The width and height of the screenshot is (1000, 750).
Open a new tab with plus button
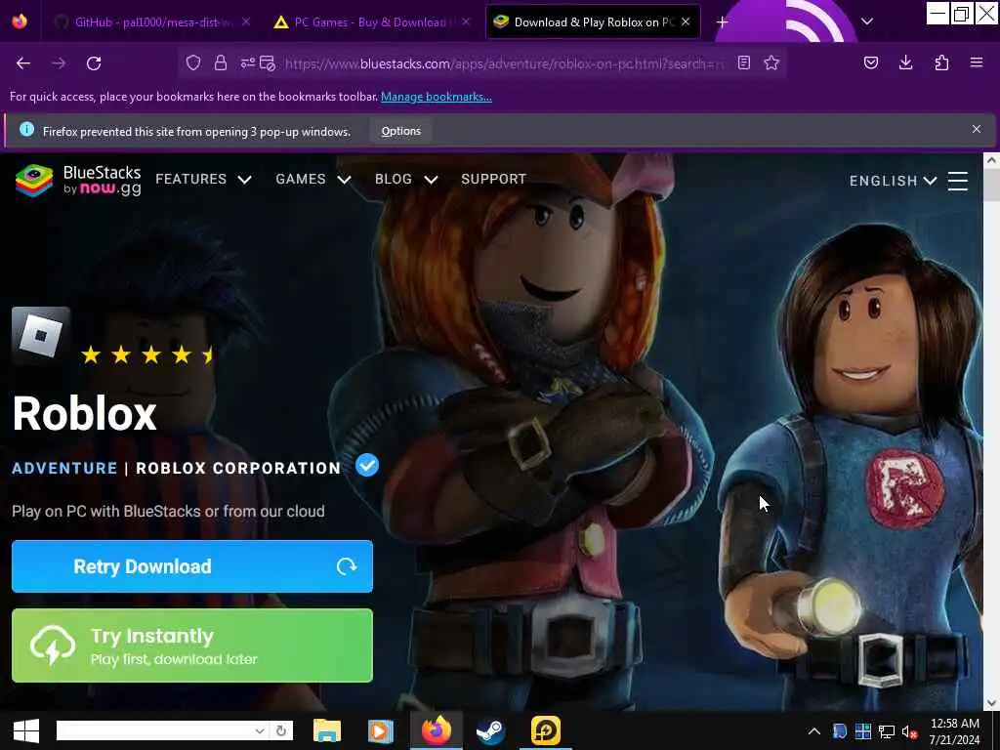722,22
